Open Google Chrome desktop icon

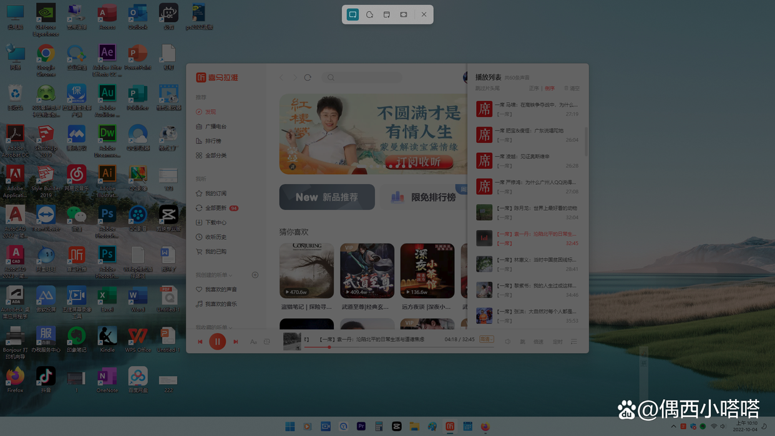(x=46, y=59)
